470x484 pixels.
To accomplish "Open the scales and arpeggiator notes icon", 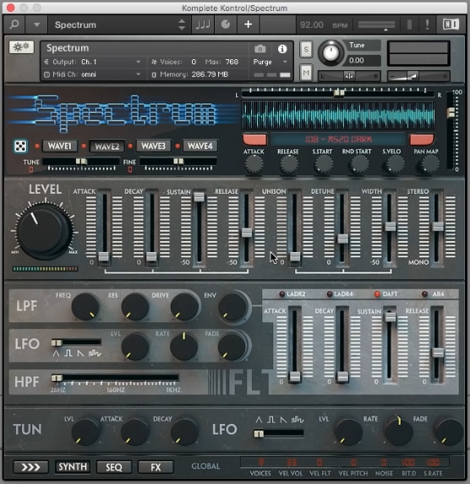I will tap(203, 25).
